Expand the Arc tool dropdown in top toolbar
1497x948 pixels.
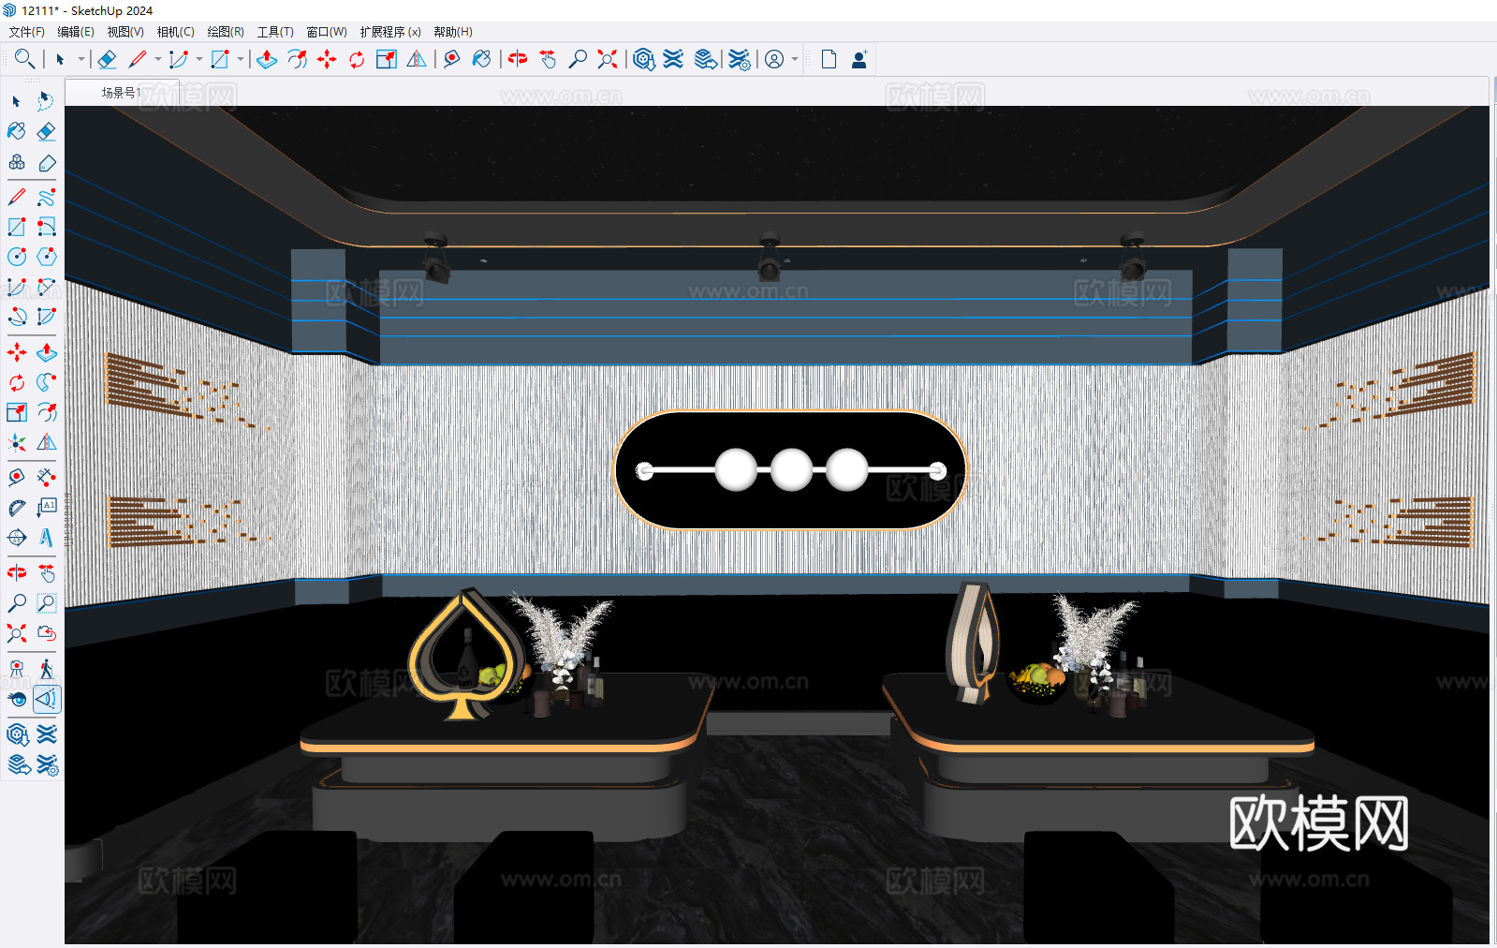click(x=199, y=59)
